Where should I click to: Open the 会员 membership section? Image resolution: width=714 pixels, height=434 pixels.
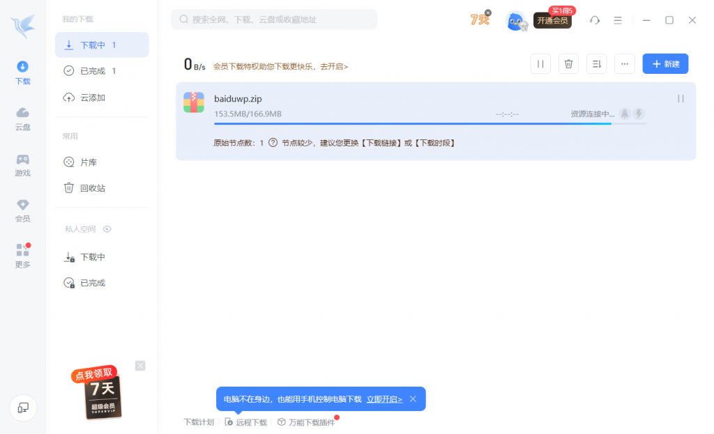(23, 210)
